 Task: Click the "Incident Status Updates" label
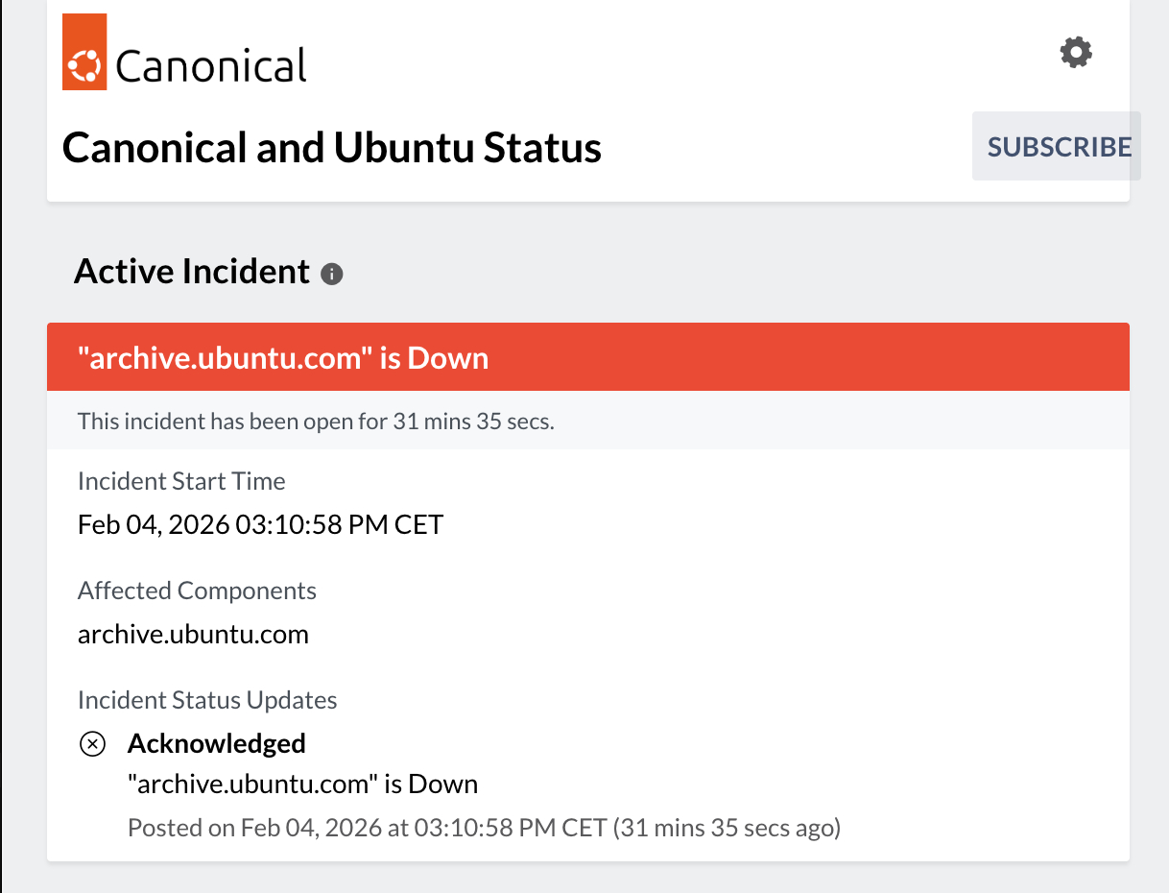click(x=207, y=699)
